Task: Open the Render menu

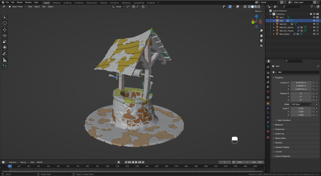Action: tap(20, 2)
